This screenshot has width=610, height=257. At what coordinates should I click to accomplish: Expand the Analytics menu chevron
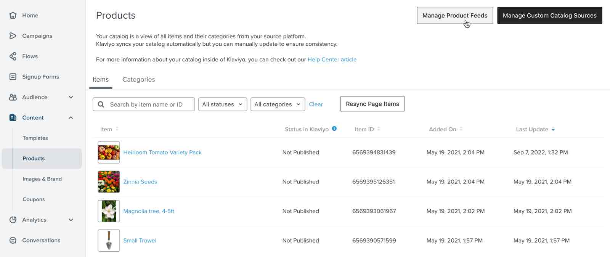71,220
